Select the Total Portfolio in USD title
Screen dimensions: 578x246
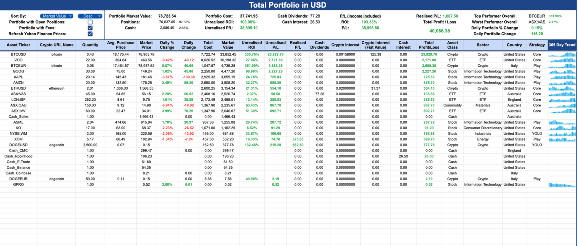point(288,5)
